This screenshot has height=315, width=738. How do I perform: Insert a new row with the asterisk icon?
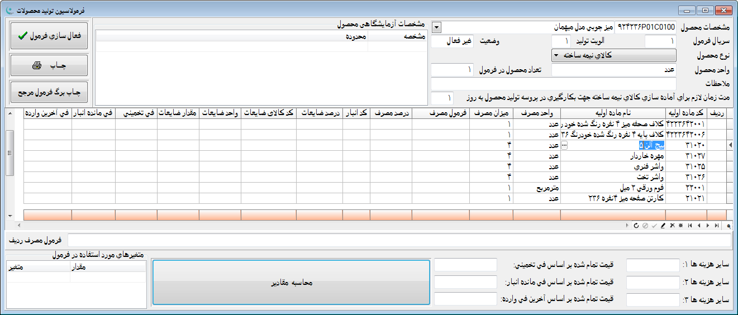pos(680,225)
